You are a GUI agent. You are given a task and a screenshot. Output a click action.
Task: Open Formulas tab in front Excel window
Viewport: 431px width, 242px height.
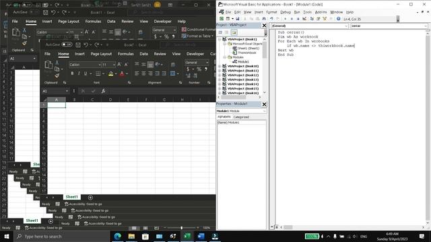pyautogui.click(x=126, y=54)
